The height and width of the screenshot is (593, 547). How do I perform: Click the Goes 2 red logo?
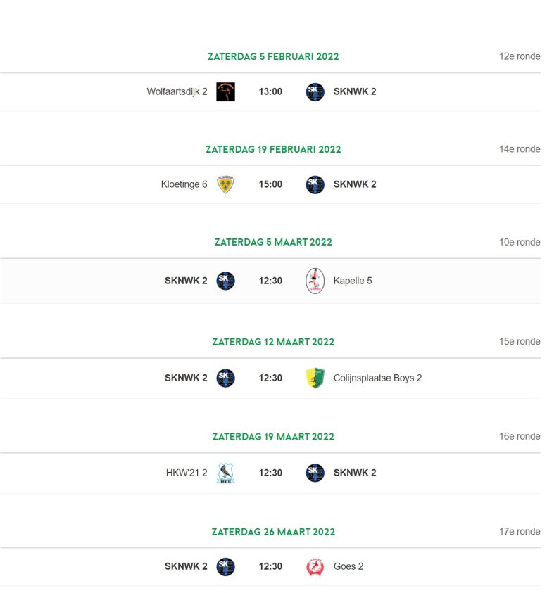tap(315, 566)
